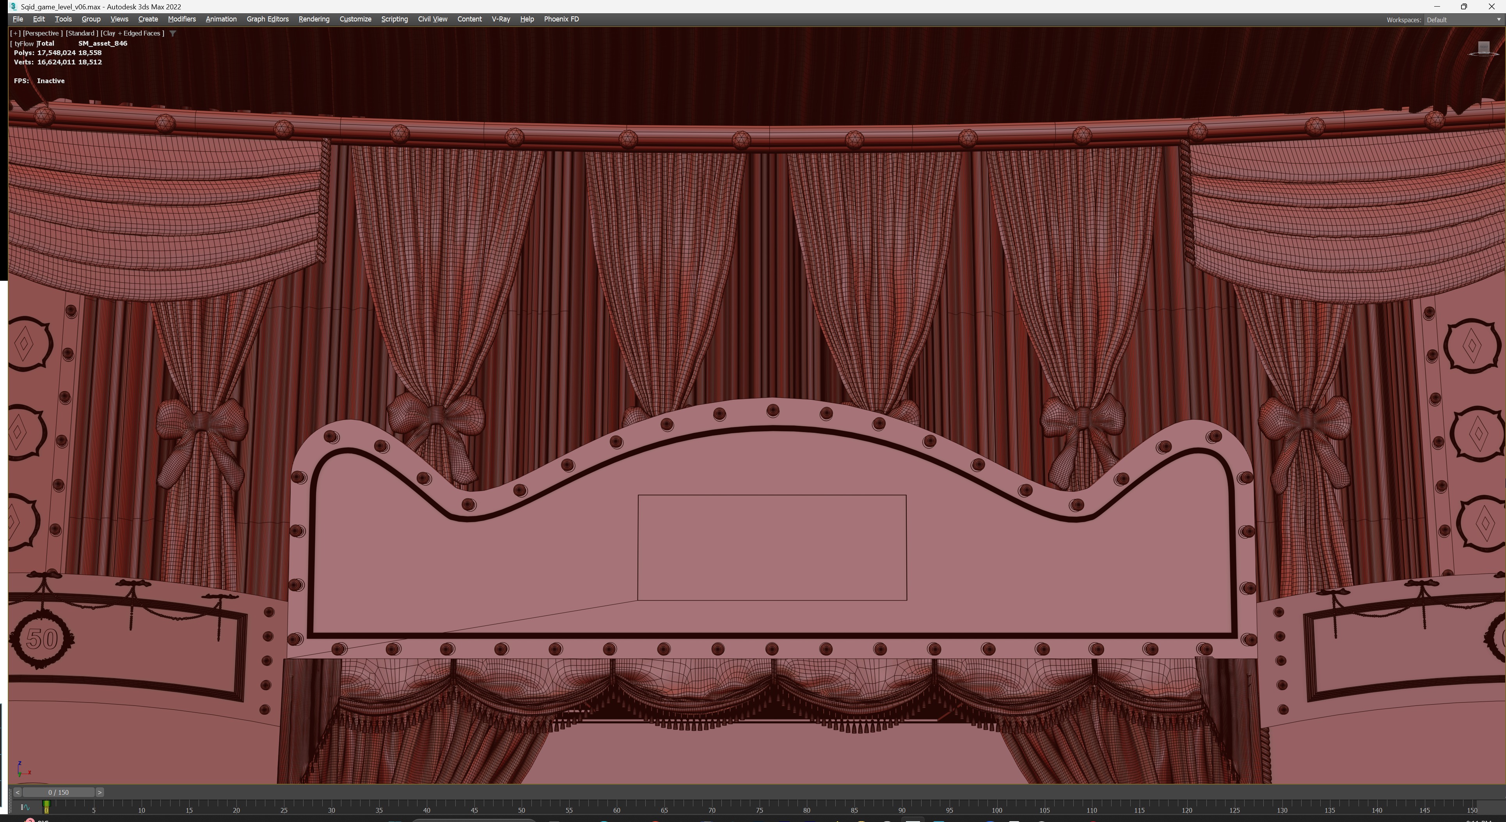The image size is (1506, 822).
Task: Click the viewport filter funnel icon
Action: point(173,33)
